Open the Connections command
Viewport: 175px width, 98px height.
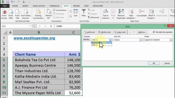pos(60,10)
